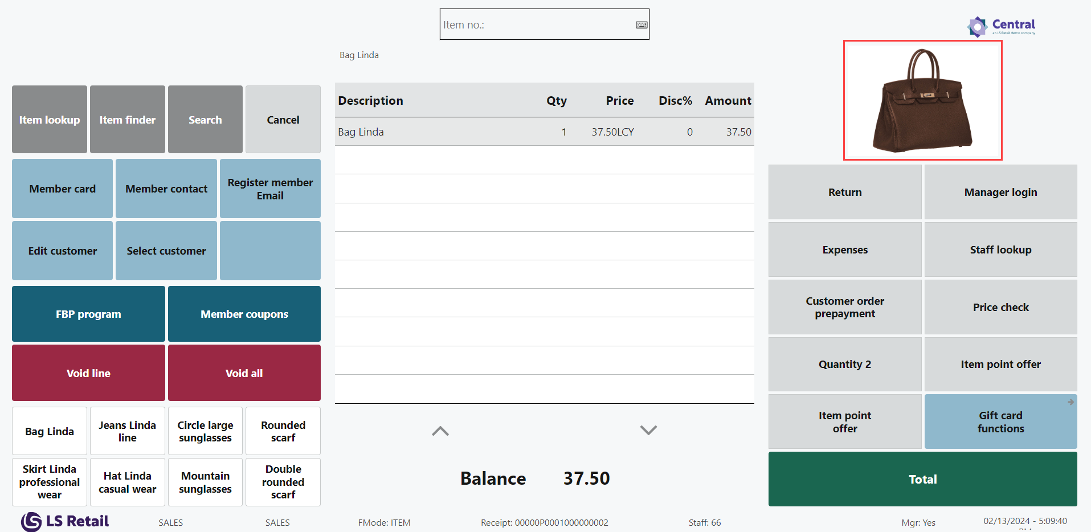Open the Item finder
1091x532 pixels.
click(128, 120)
